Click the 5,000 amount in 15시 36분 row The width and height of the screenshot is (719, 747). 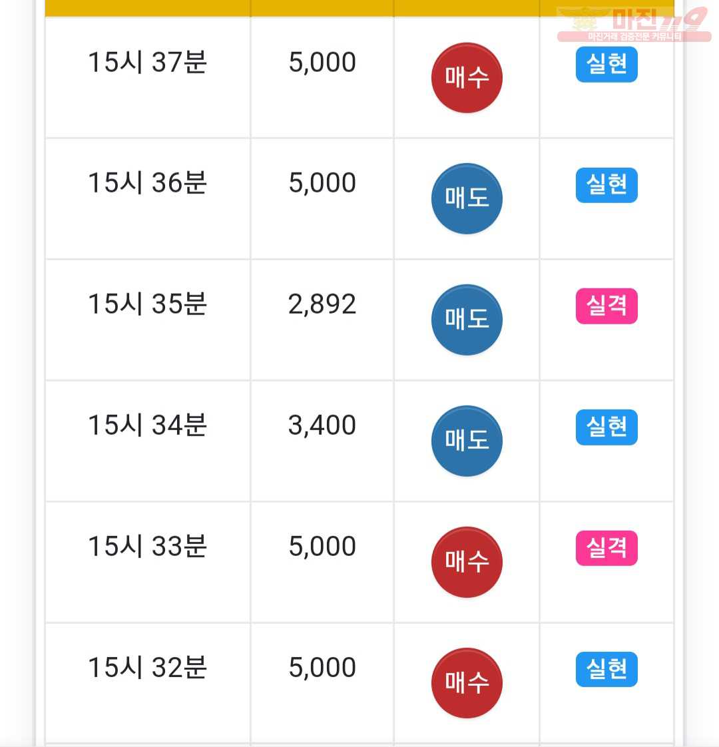(x=322, y=183)
